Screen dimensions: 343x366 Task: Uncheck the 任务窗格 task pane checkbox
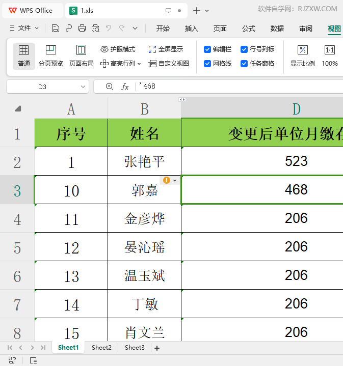[244, 64]
